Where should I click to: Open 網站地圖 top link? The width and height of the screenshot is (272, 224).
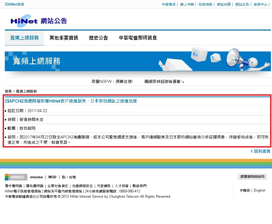click(224, 4)
